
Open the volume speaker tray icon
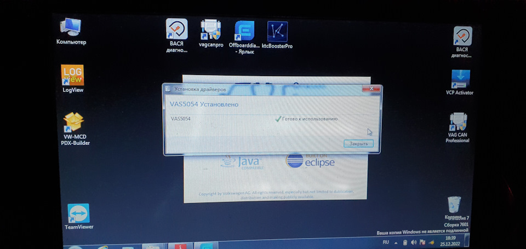point(413,242)
